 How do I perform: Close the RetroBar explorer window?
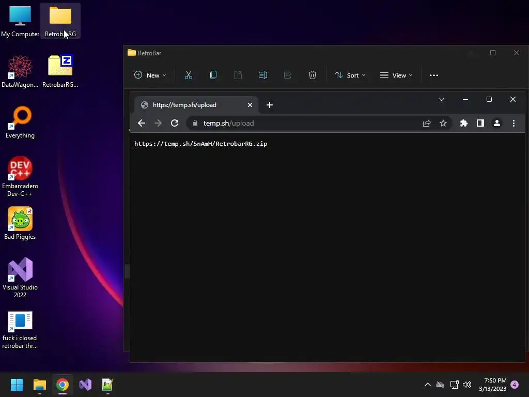[517, 53]
